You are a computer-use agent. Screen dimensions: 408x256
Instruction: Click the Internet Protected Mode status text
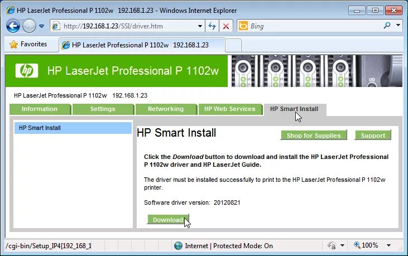(229, 246)
